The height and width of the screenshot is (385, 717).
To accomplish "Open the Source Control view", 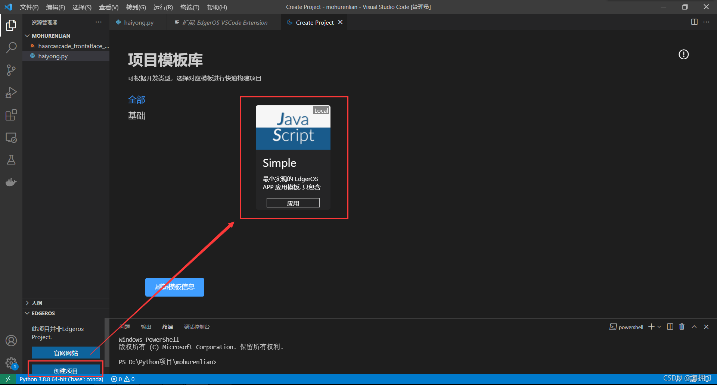I will pos(11,70).
